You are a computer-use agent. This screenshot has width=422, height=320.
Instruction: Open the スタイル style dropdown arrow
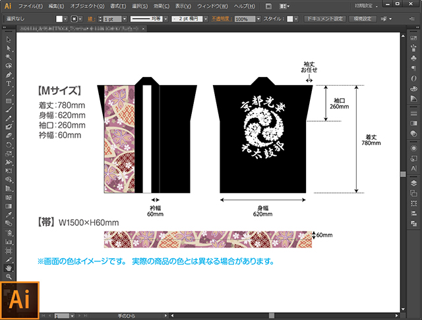tap(296, 19)
